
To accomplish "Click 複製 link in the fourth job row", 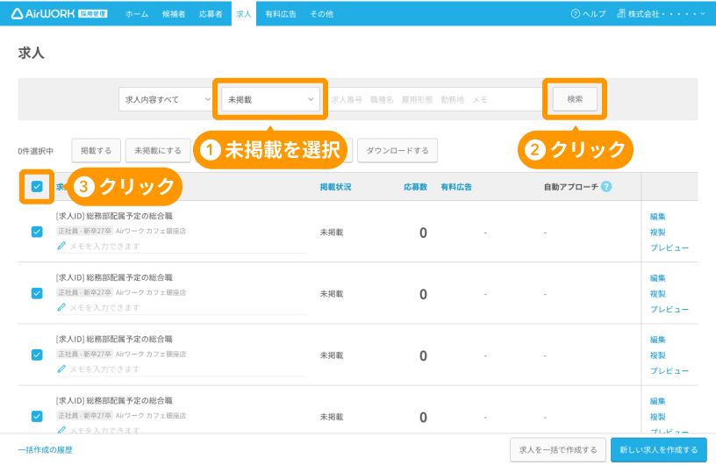I will tap(657, 417).
